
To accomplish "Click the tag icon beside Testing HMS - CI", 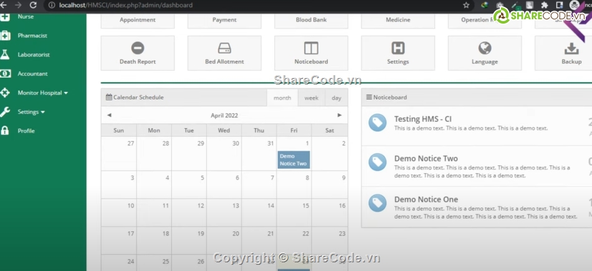I will pos(378,122).
